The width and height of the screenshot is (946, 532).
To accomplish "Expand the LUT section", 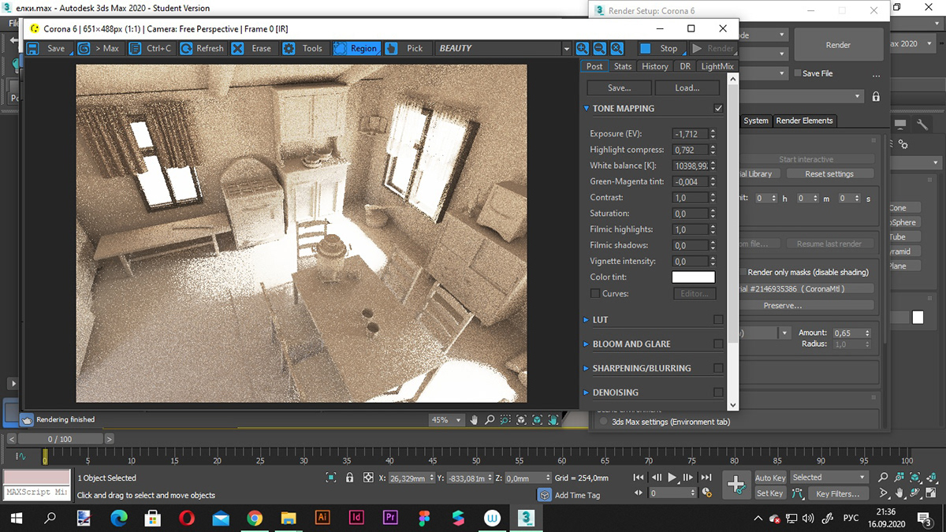I will pos(600,320).
